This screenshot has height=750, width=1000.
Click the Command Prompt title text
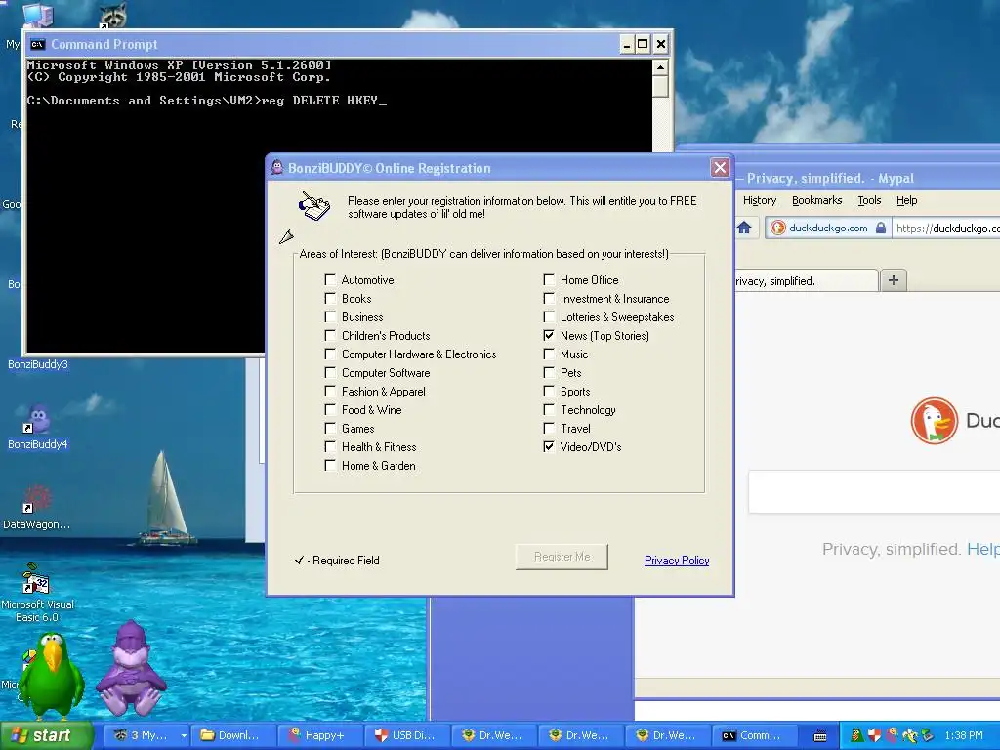104,44
